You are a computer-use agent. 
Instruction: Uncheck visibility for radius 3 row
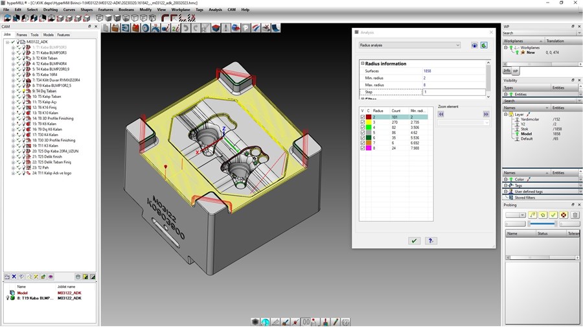(363, 123)
